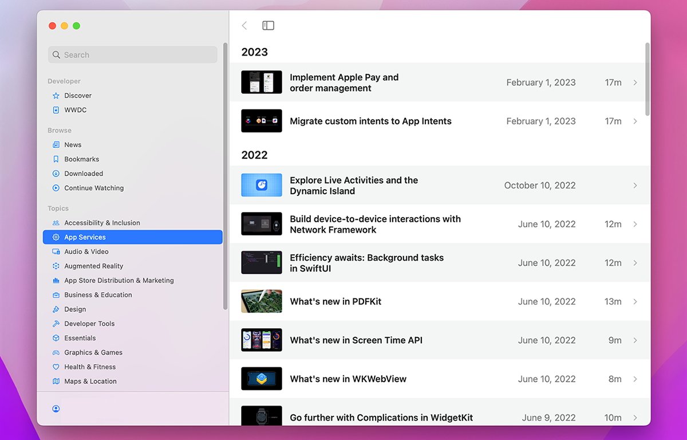The width and height of the screenshot is (687, 440).
Task: Click the Discover star icon in sidebar
Action: (56, 96)
